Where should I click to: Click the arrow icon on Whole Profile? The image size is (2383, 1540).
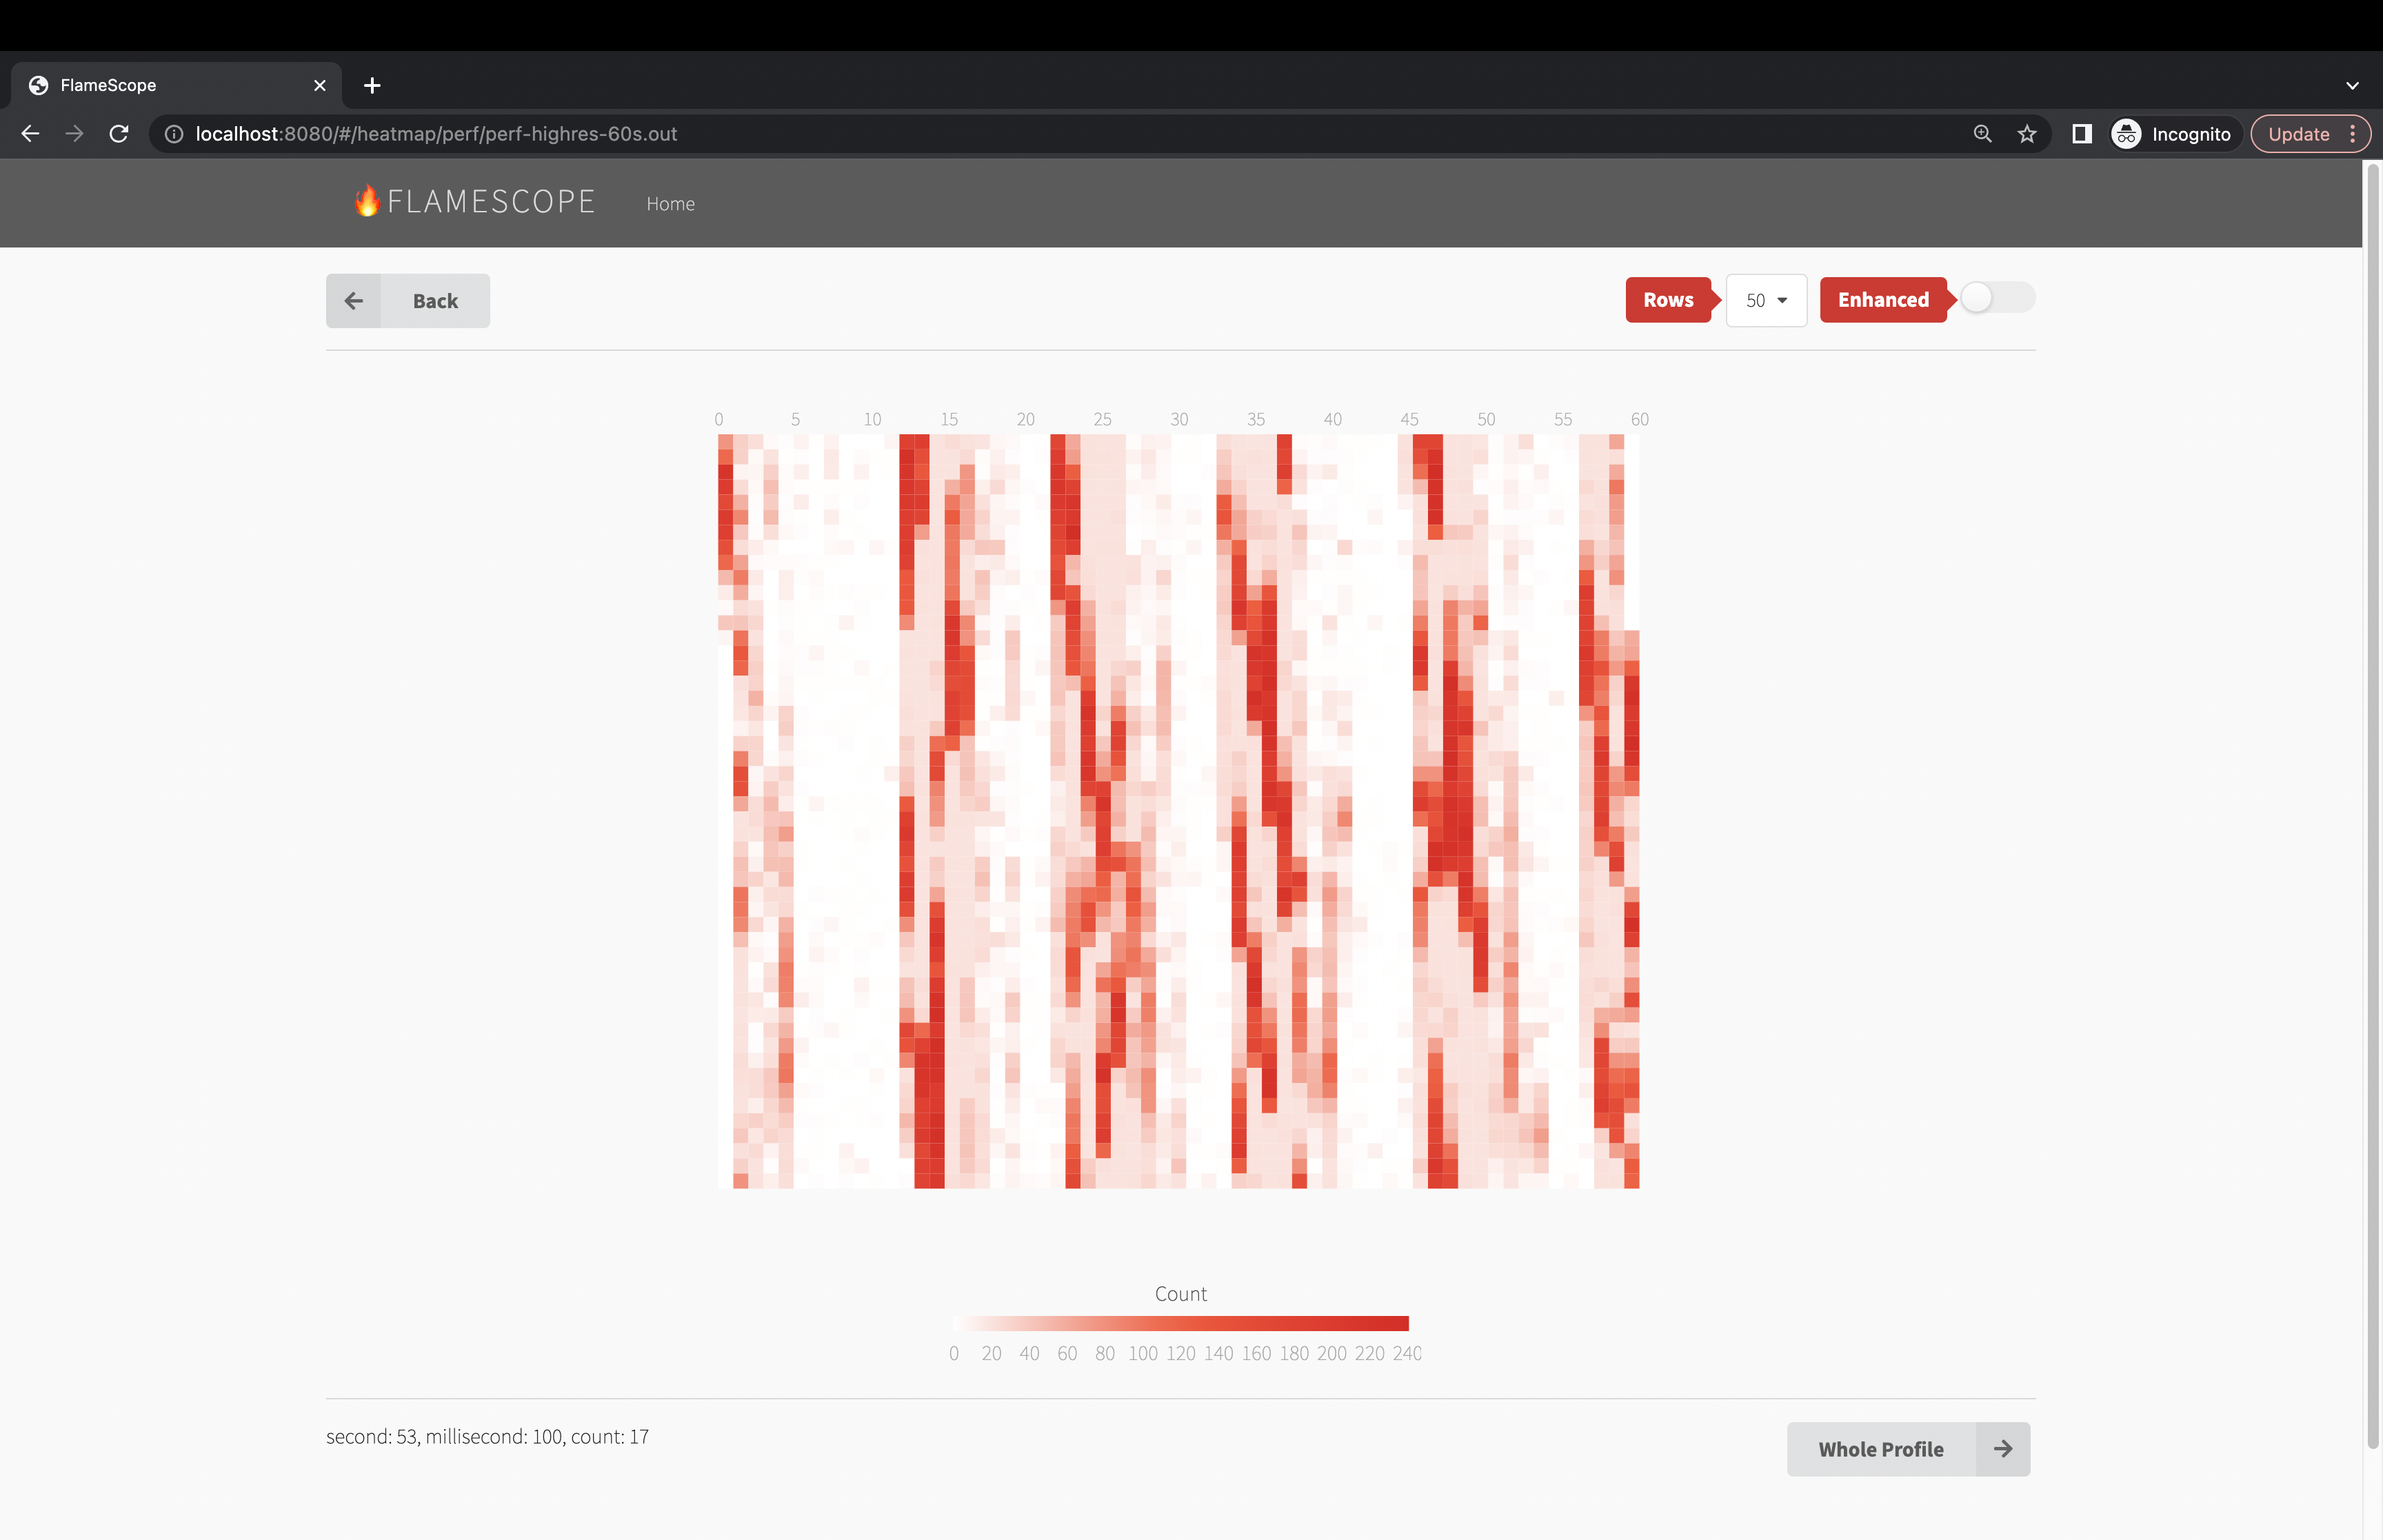(2004, 1448)
